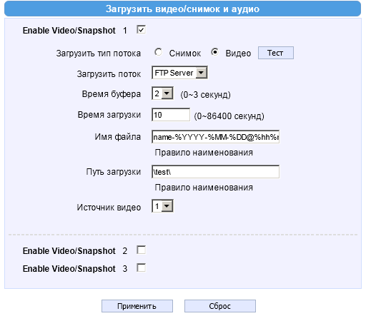This screenshot has width=366, height=316.
Task: Click the Тест button
Action: point(276,53)
